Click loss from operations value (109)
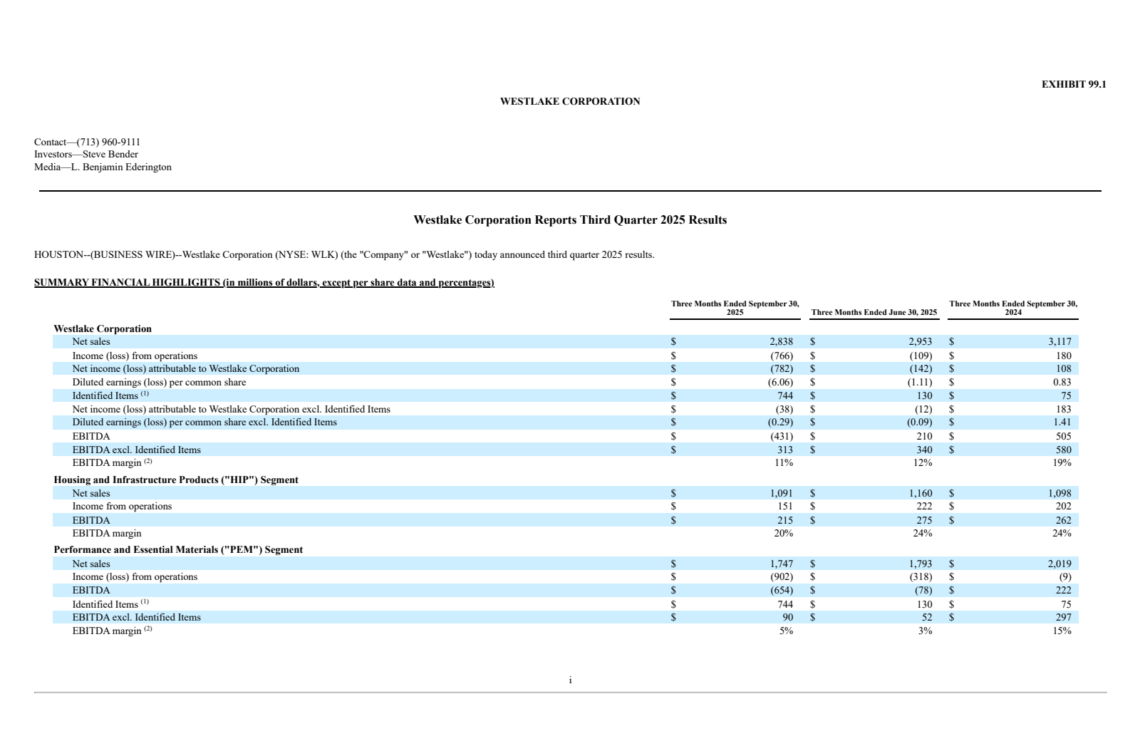This screenshot has width=1140, height=736. pyautogui.click(x=920, y=356)
